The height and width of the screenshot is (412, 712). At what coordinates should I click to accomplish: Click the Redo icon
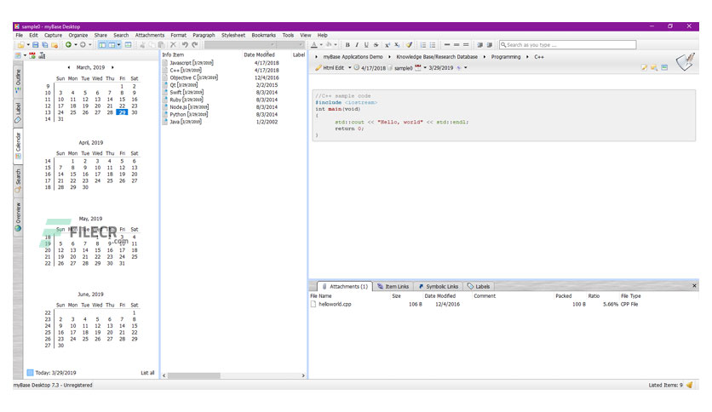[x=195, y=44]
